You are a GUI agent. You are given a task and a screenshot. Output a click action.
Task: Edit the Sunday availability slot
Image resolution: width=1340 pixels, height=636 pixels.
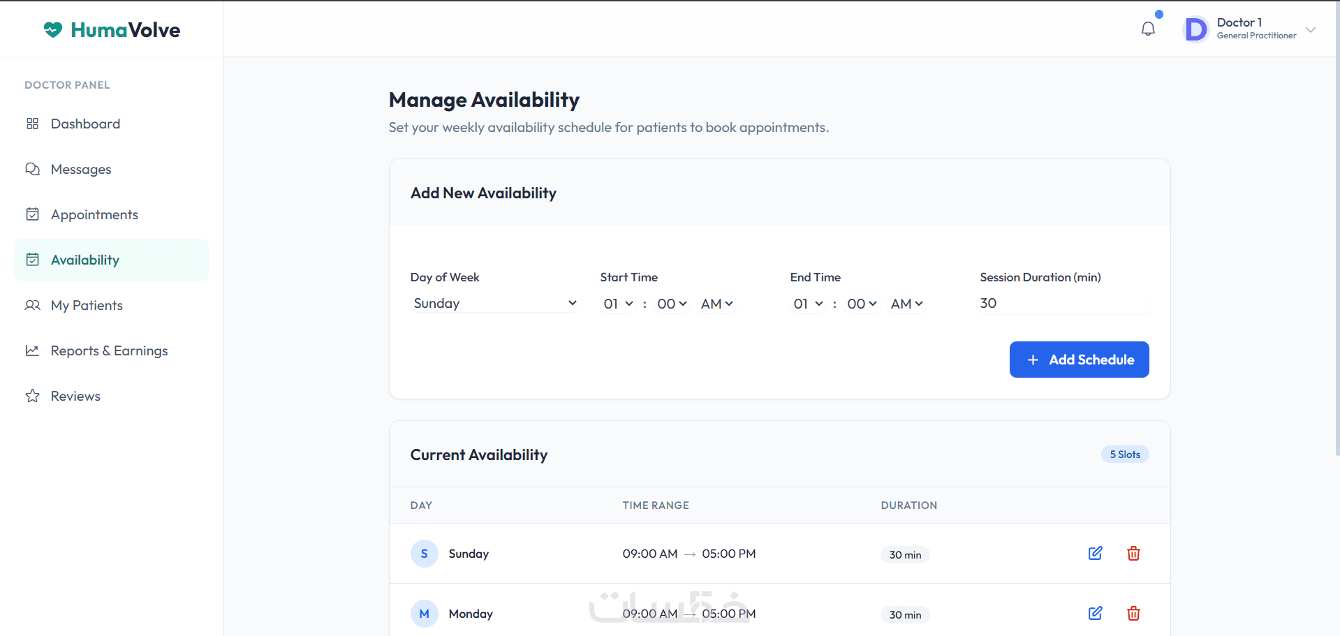click(x=1095, y=554)
